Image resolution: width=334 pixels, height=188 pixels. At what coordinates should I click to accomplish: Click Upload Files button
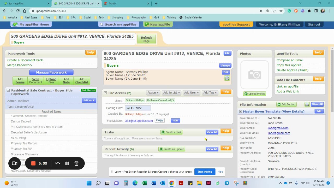(51, 80)
